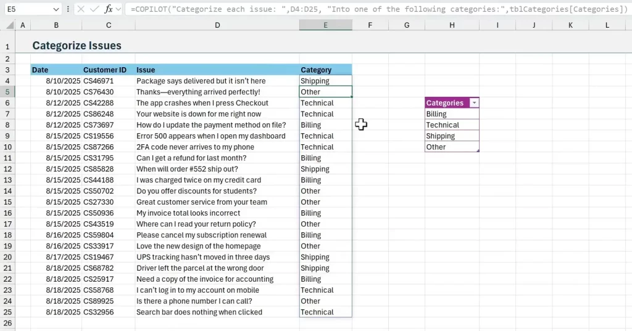
Task: Select cell with customer ID CS42288
Action: tap(108, 103)
